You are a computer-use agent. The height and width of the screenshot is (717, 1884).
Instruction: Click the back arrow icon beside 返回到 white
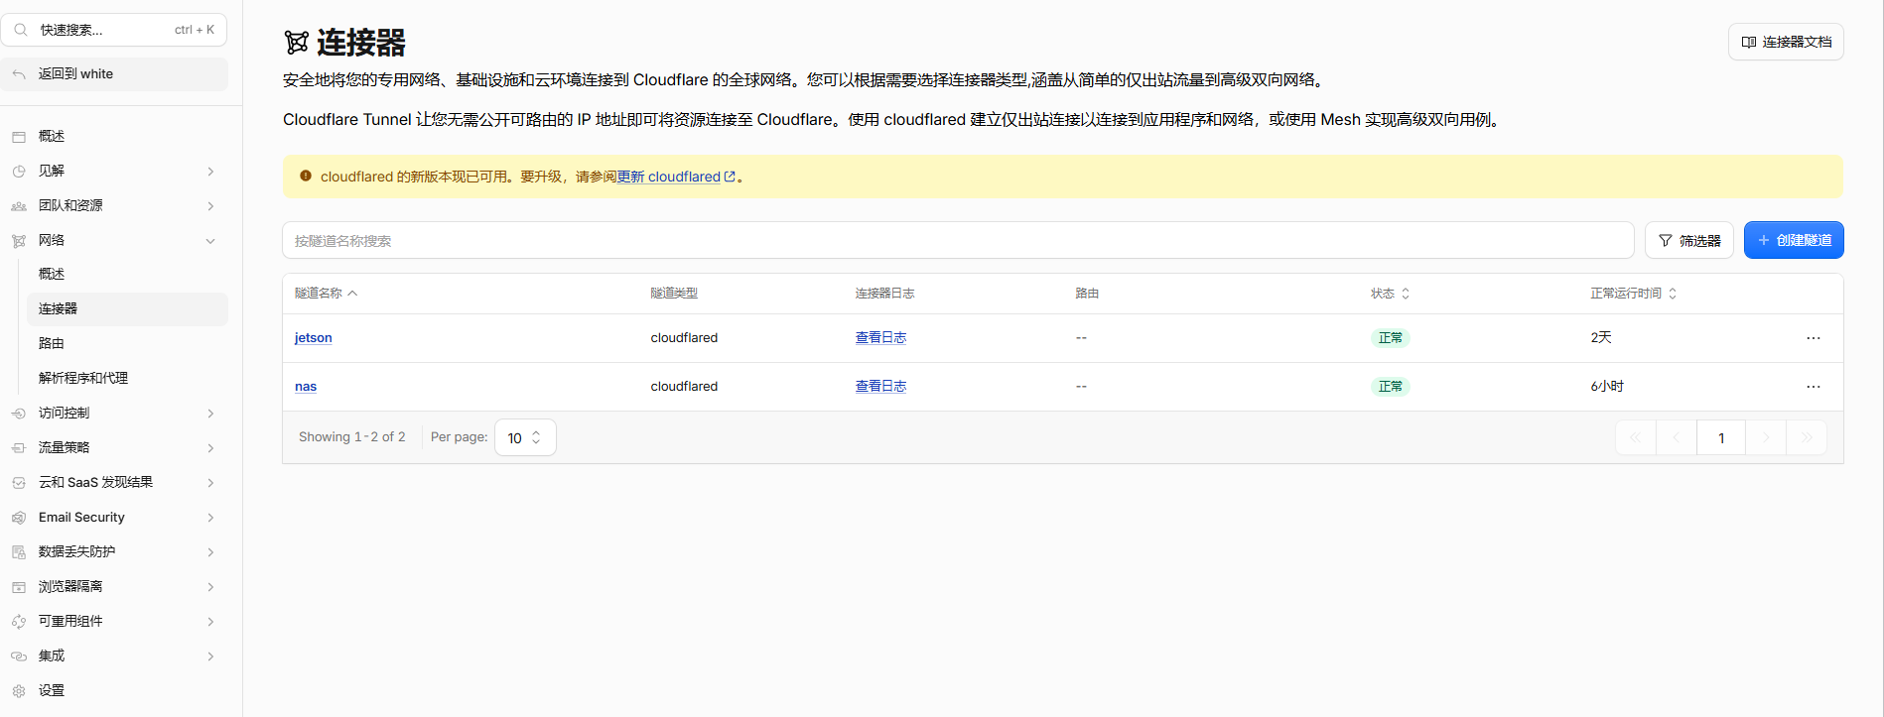pos(19,74)
